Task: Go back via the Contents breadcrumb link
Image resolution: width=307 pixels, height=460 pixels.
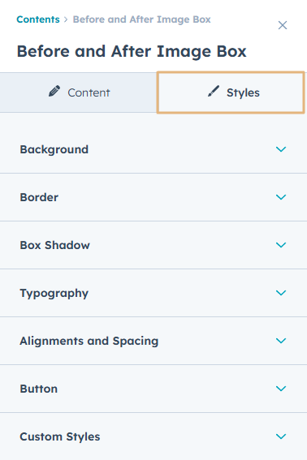Action: click(x=38, y=19)
